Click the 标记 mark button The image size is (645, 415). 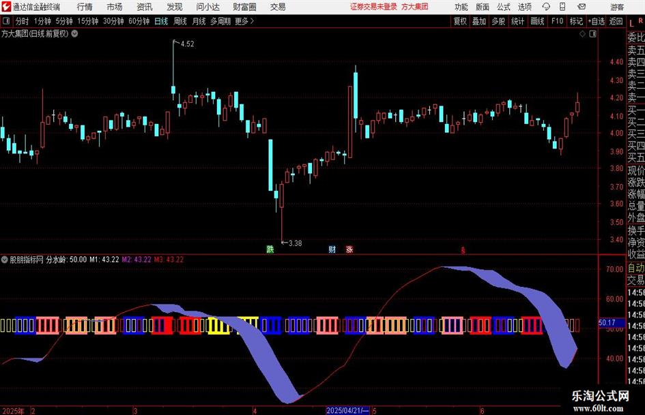tap(576, 21)
